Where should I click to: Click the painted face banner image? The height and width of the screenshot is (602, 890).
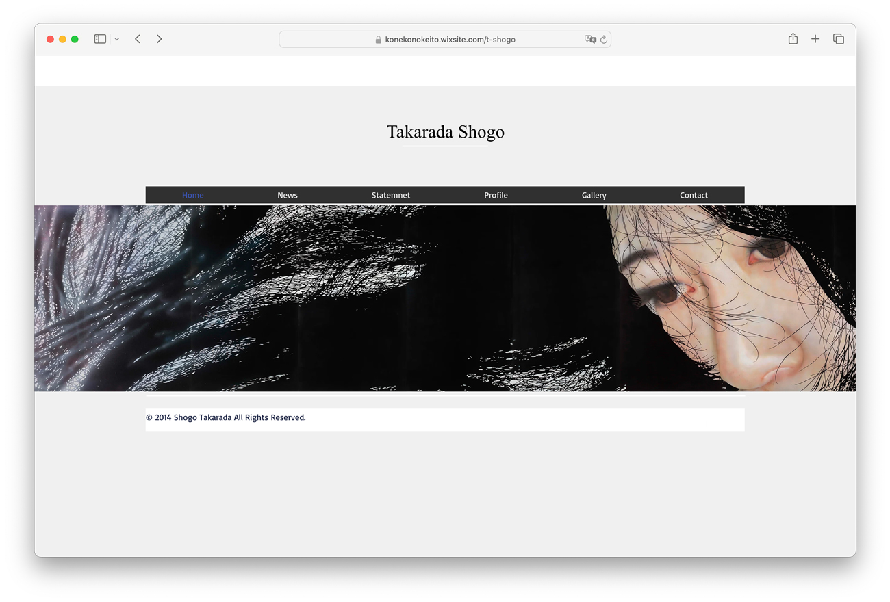pyautogui.click(x=445, y=298)
